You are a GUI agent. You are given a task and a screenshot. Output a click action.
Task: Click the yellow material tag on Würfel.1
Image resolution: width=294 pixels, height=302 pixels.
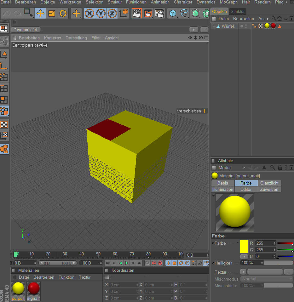pyautogui.click(x=267, y=26)
